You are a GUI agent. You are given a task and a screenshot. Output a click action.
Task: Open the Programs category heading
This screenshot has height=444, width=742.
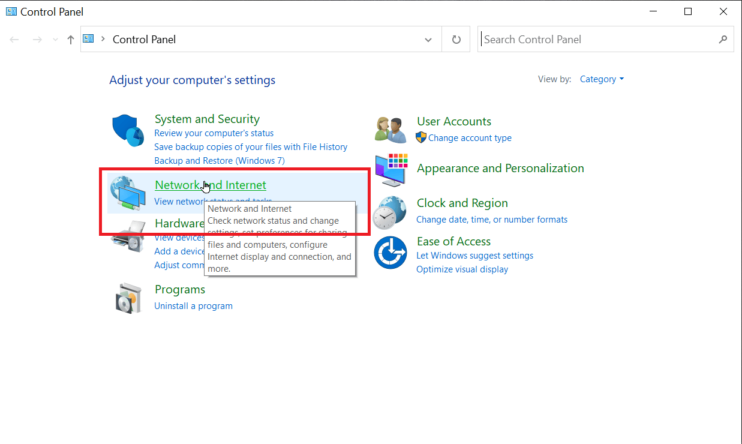click(x=180, y=289)
